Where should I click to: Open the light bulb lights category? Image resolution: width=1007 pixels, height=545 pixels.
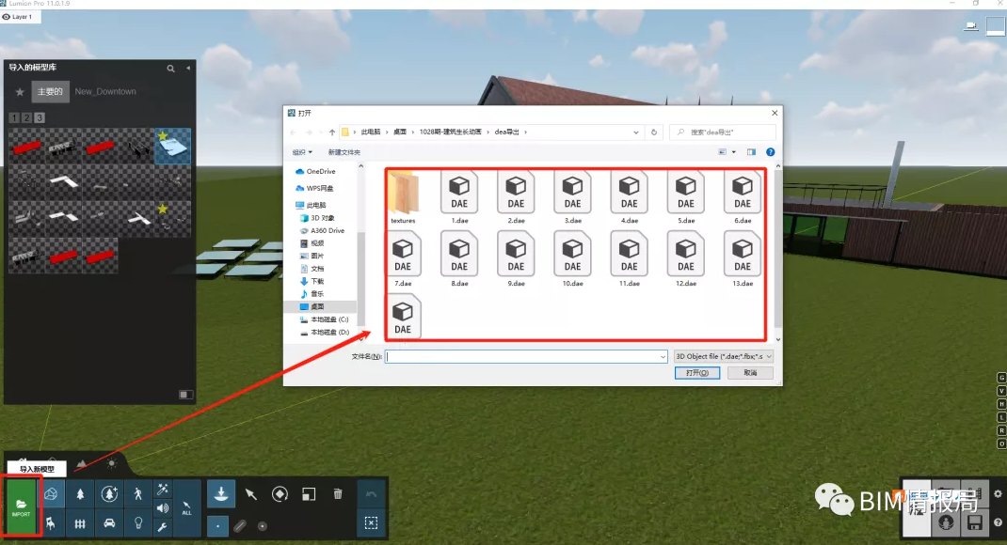(138, 523)
